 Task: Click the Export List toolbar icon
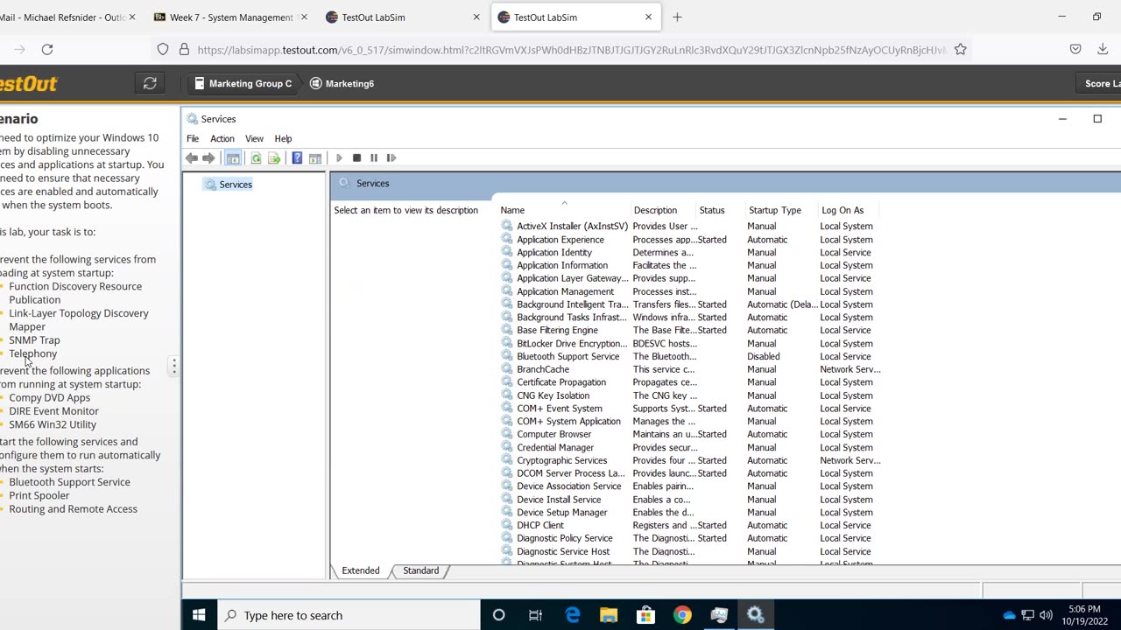[274, 158]
